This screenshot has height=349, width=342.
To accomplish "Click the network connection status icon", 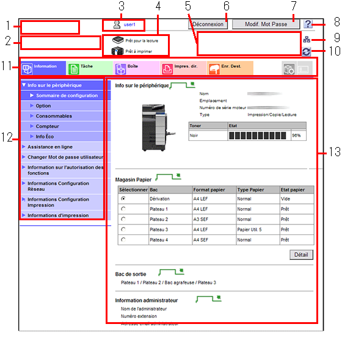I will [307, 40].
